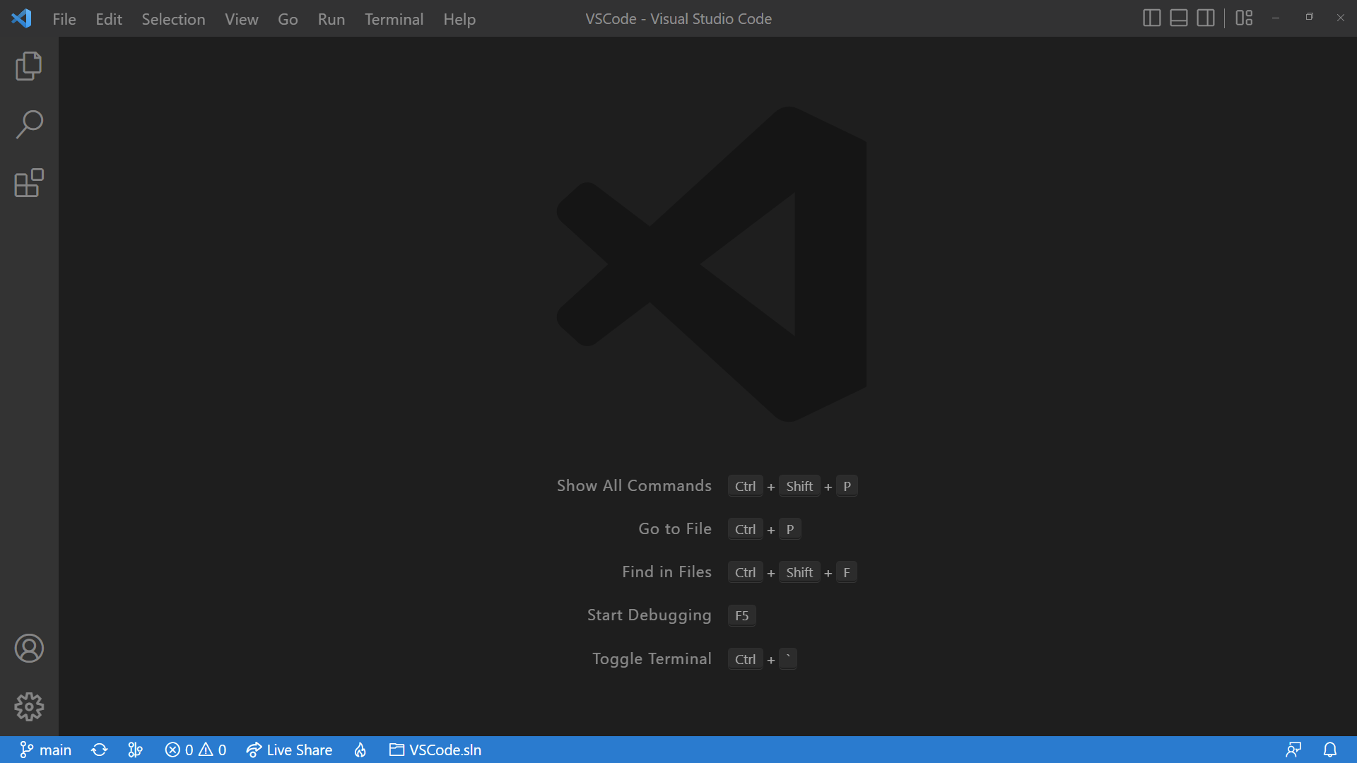The width and height of the screenshot is (1357, 763).
Task: Open the Run menu
Action: click(x=331, y=19)
